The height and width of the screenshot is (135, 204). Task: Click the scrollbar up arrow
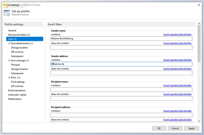click(x=199, y=23)
